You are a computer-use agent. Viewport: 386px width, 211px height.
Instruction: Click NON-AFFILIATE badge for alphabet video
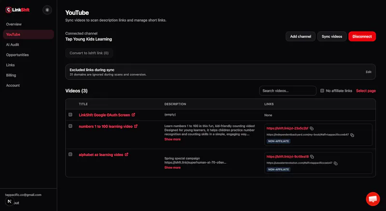tap(278, 170)
